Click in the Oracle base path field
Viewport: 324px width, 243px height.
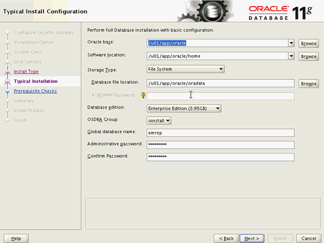pos(217,43)
